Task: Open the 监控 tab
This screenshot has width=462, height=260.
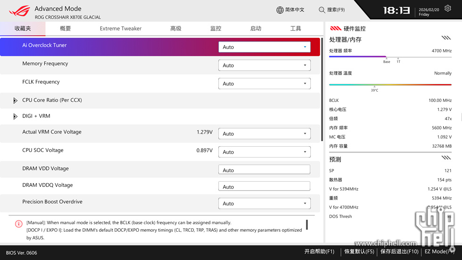Action: (x=215, y=29)
